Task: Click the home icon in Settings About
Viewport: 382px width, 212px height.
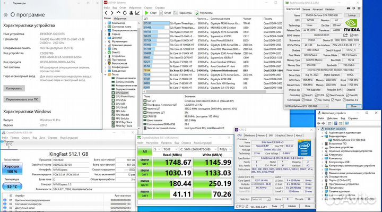Action: click(6, 15)
